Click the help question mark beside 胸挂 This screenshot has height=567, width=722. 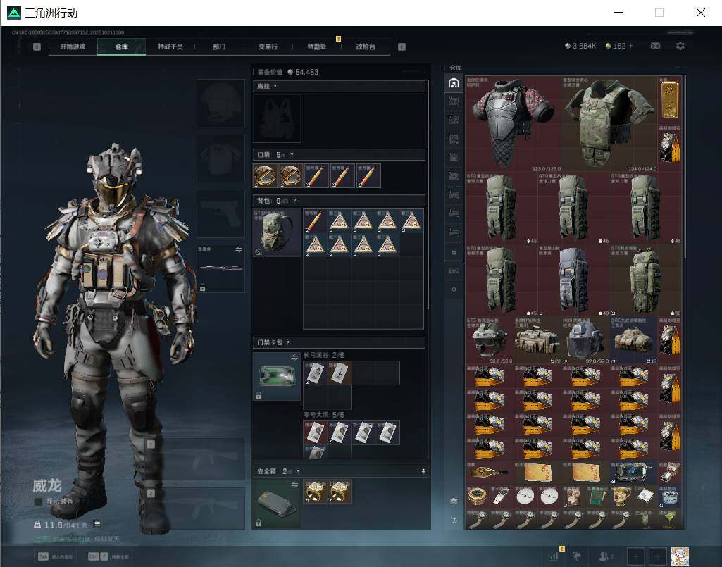pyautogui.click(x=275, y=86)
